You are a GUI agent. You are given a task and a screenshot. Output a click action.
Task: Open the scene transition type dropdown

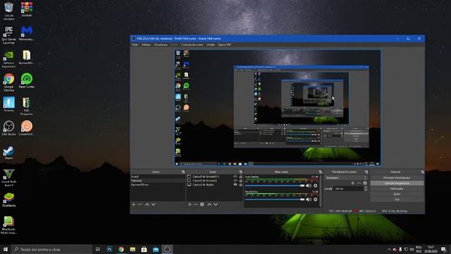pyautogui.click(x=346, y=178)
